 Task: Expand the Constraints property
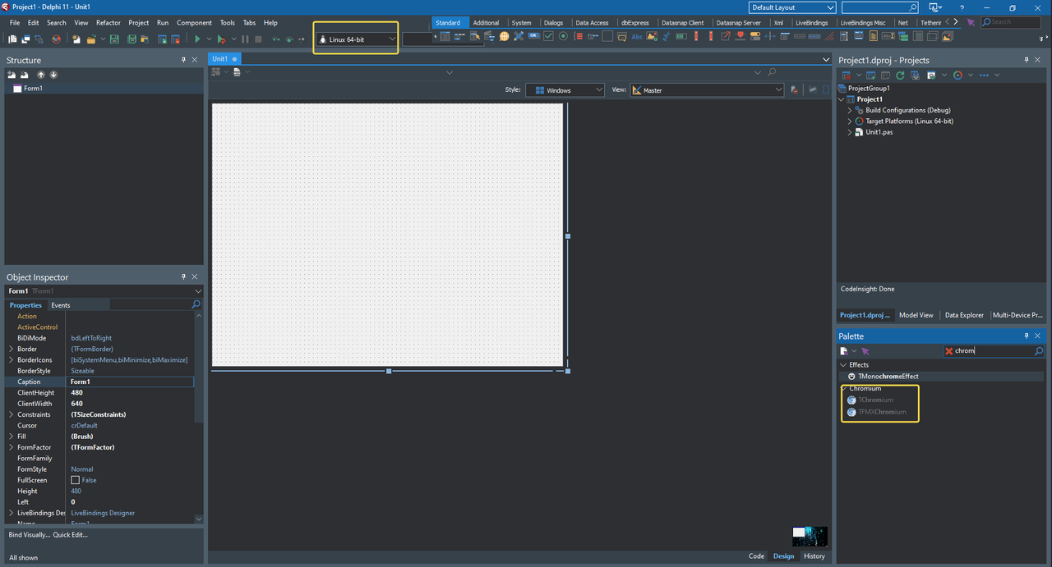click(11, 414)
